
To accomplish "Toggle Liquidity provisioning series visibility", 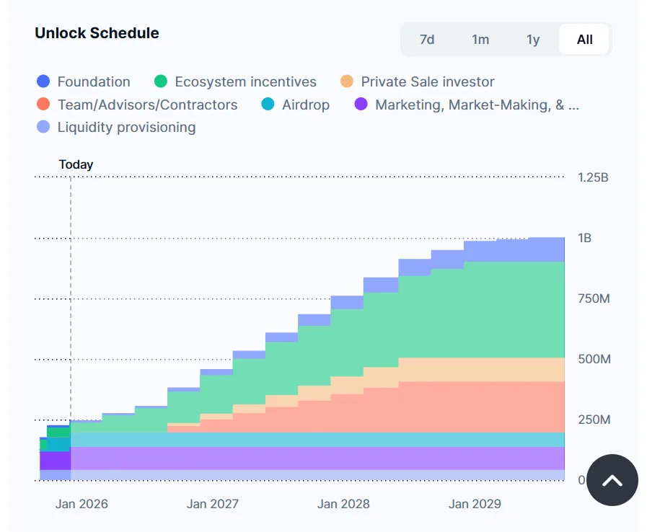I will [126, 127].
